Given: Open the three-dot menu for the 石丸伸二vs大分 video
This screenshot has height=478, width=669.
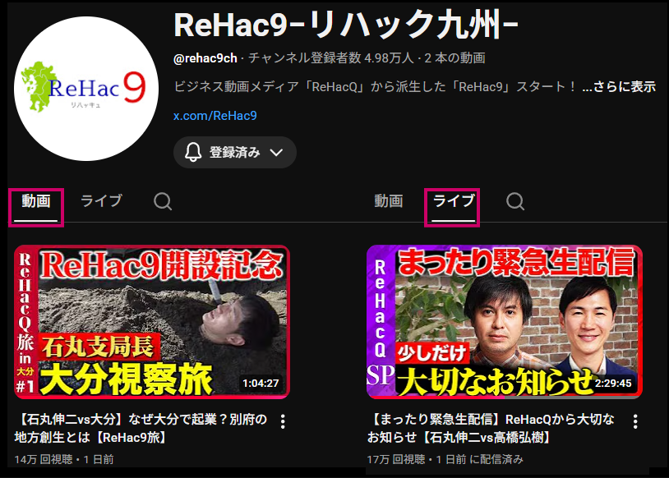Looking at the screenshot, I should click(x=283, y=421).
